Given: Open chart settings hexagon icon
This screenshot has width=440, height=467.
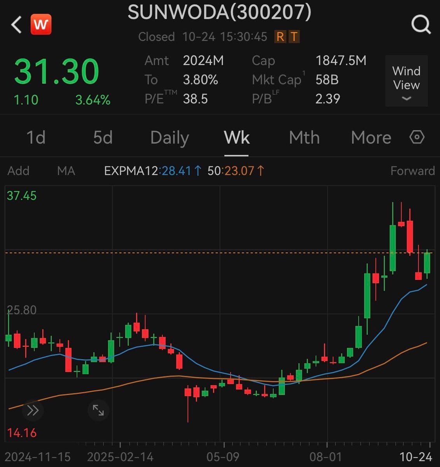Looking at the screenshot, I should coord(417,137).
